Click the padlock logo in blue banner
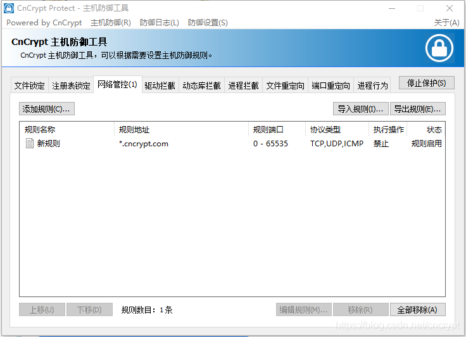 [x=439, y=48]
